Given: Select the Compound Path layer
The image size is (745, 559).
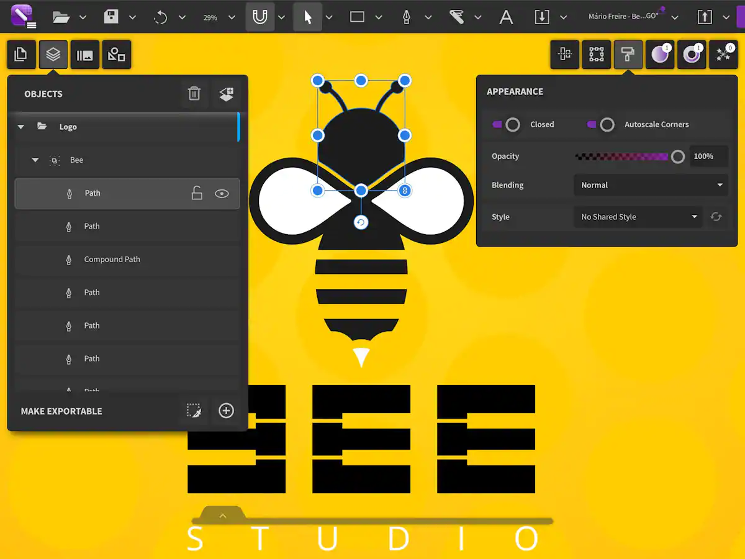Looking at the screenshot, I should coord(112,260).
